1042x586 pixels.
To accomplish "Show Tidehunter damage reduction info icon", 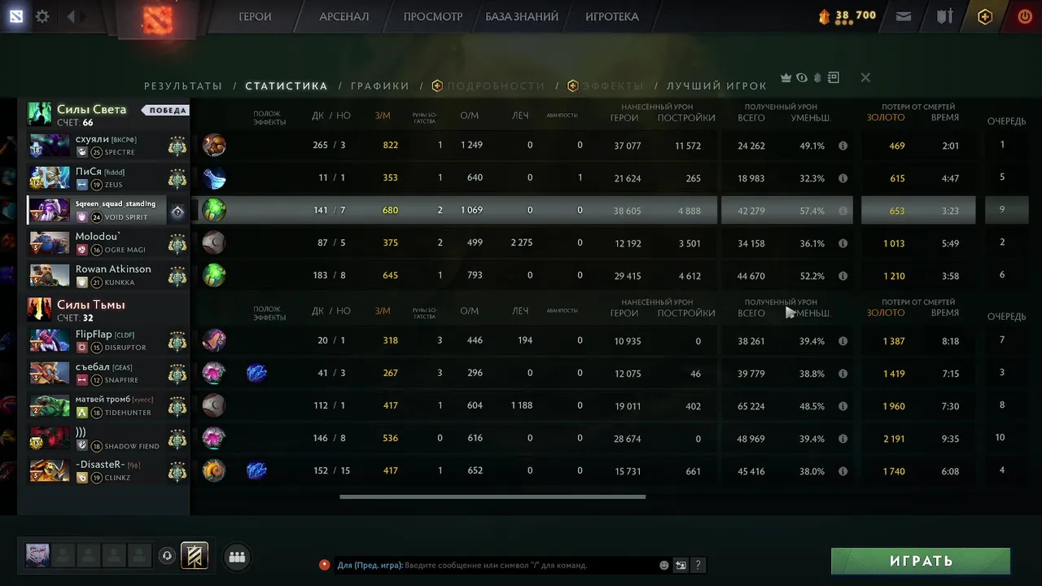I will pos(843,406).
